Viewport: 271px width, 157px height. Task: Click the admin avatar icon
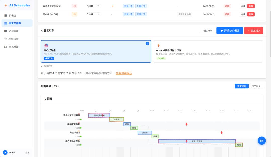tap(5, 153)
